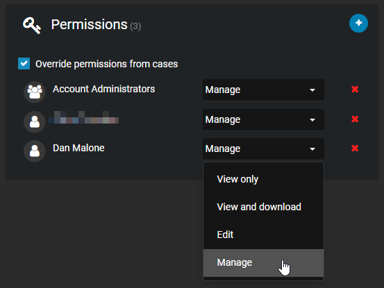Screen dimensions: 384x288
Task: Remove Dan Malone permission with red X
Action: [x=355, y=149]
